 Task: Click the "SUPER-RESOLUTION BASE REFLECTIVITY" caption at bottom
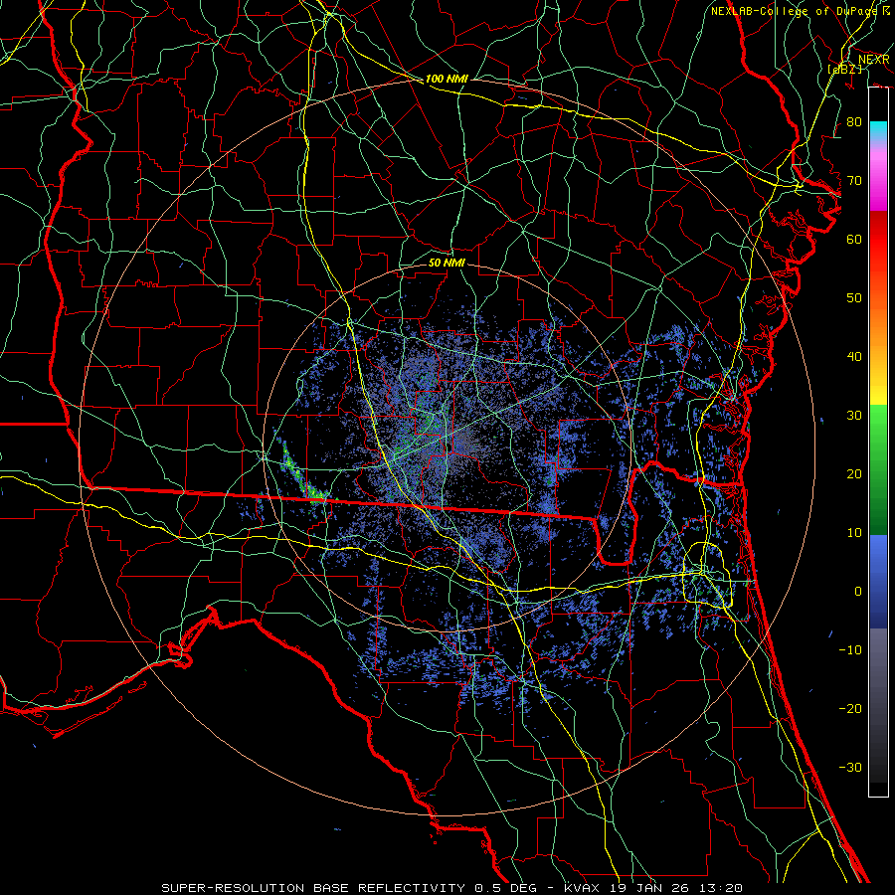313,888
